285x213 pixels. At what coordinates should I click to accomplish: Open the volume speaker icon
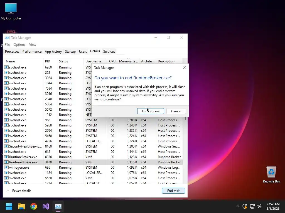pyautogui.click(x=259, y=206)
